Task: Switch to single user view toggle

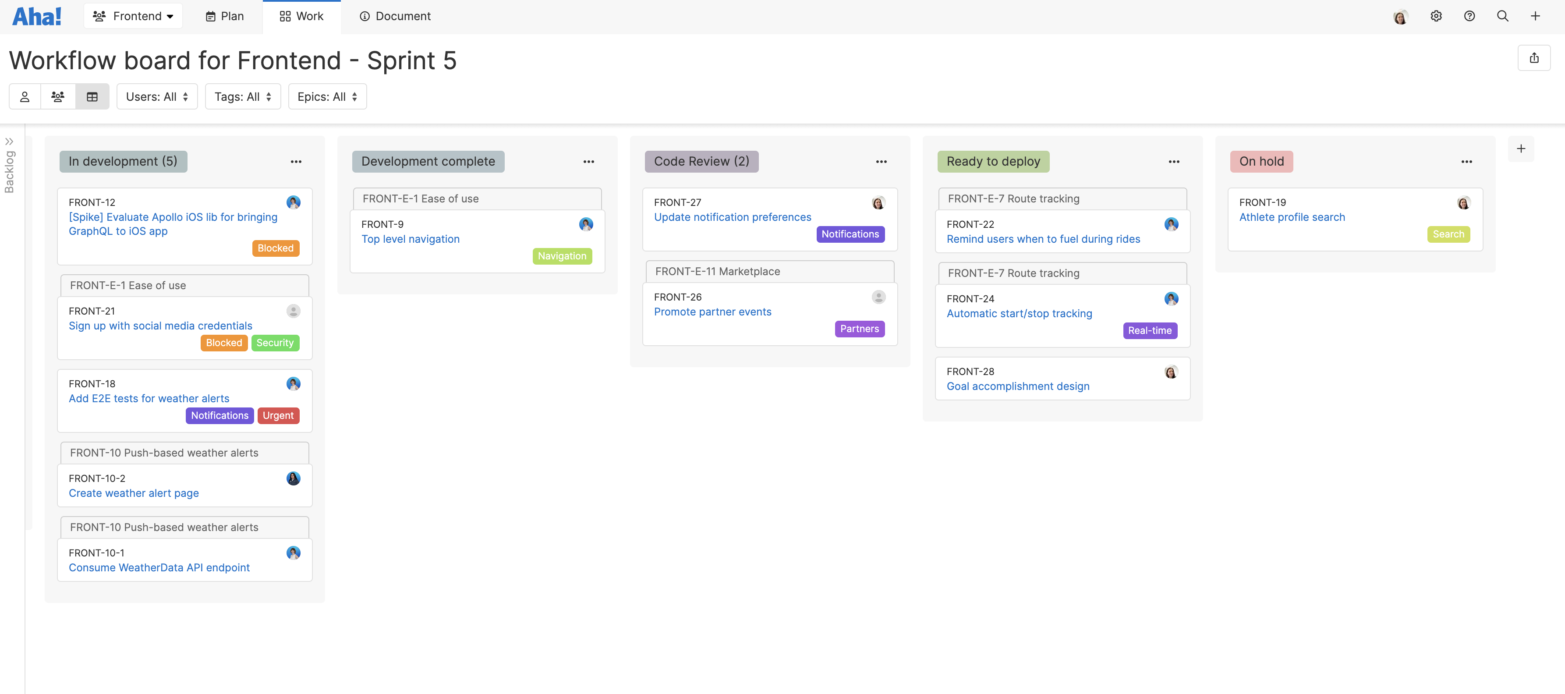Action: pos(25,97)
